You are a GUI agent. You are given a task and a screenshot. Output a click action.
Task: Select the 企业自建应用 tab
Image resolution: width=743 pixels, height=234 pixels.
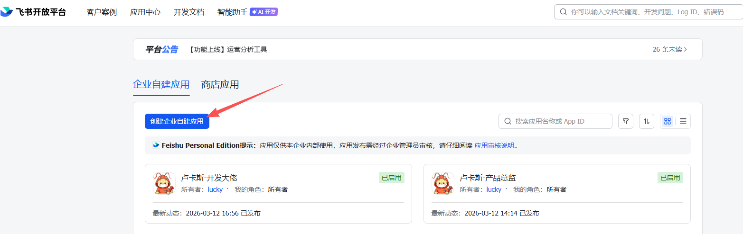pos(161,85)
